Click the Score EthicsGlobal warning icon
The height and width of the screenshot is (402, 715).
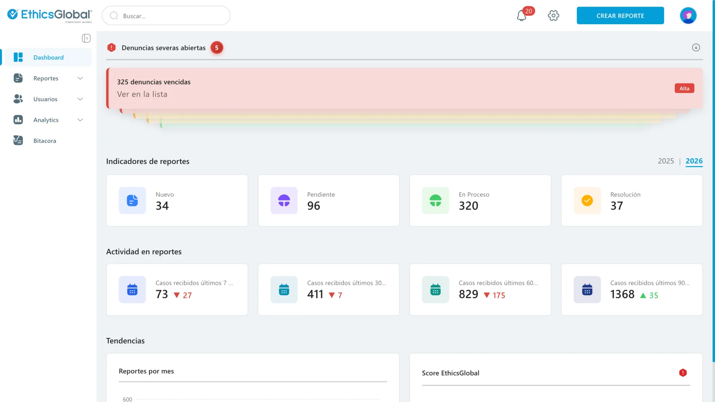click(683, 373)
